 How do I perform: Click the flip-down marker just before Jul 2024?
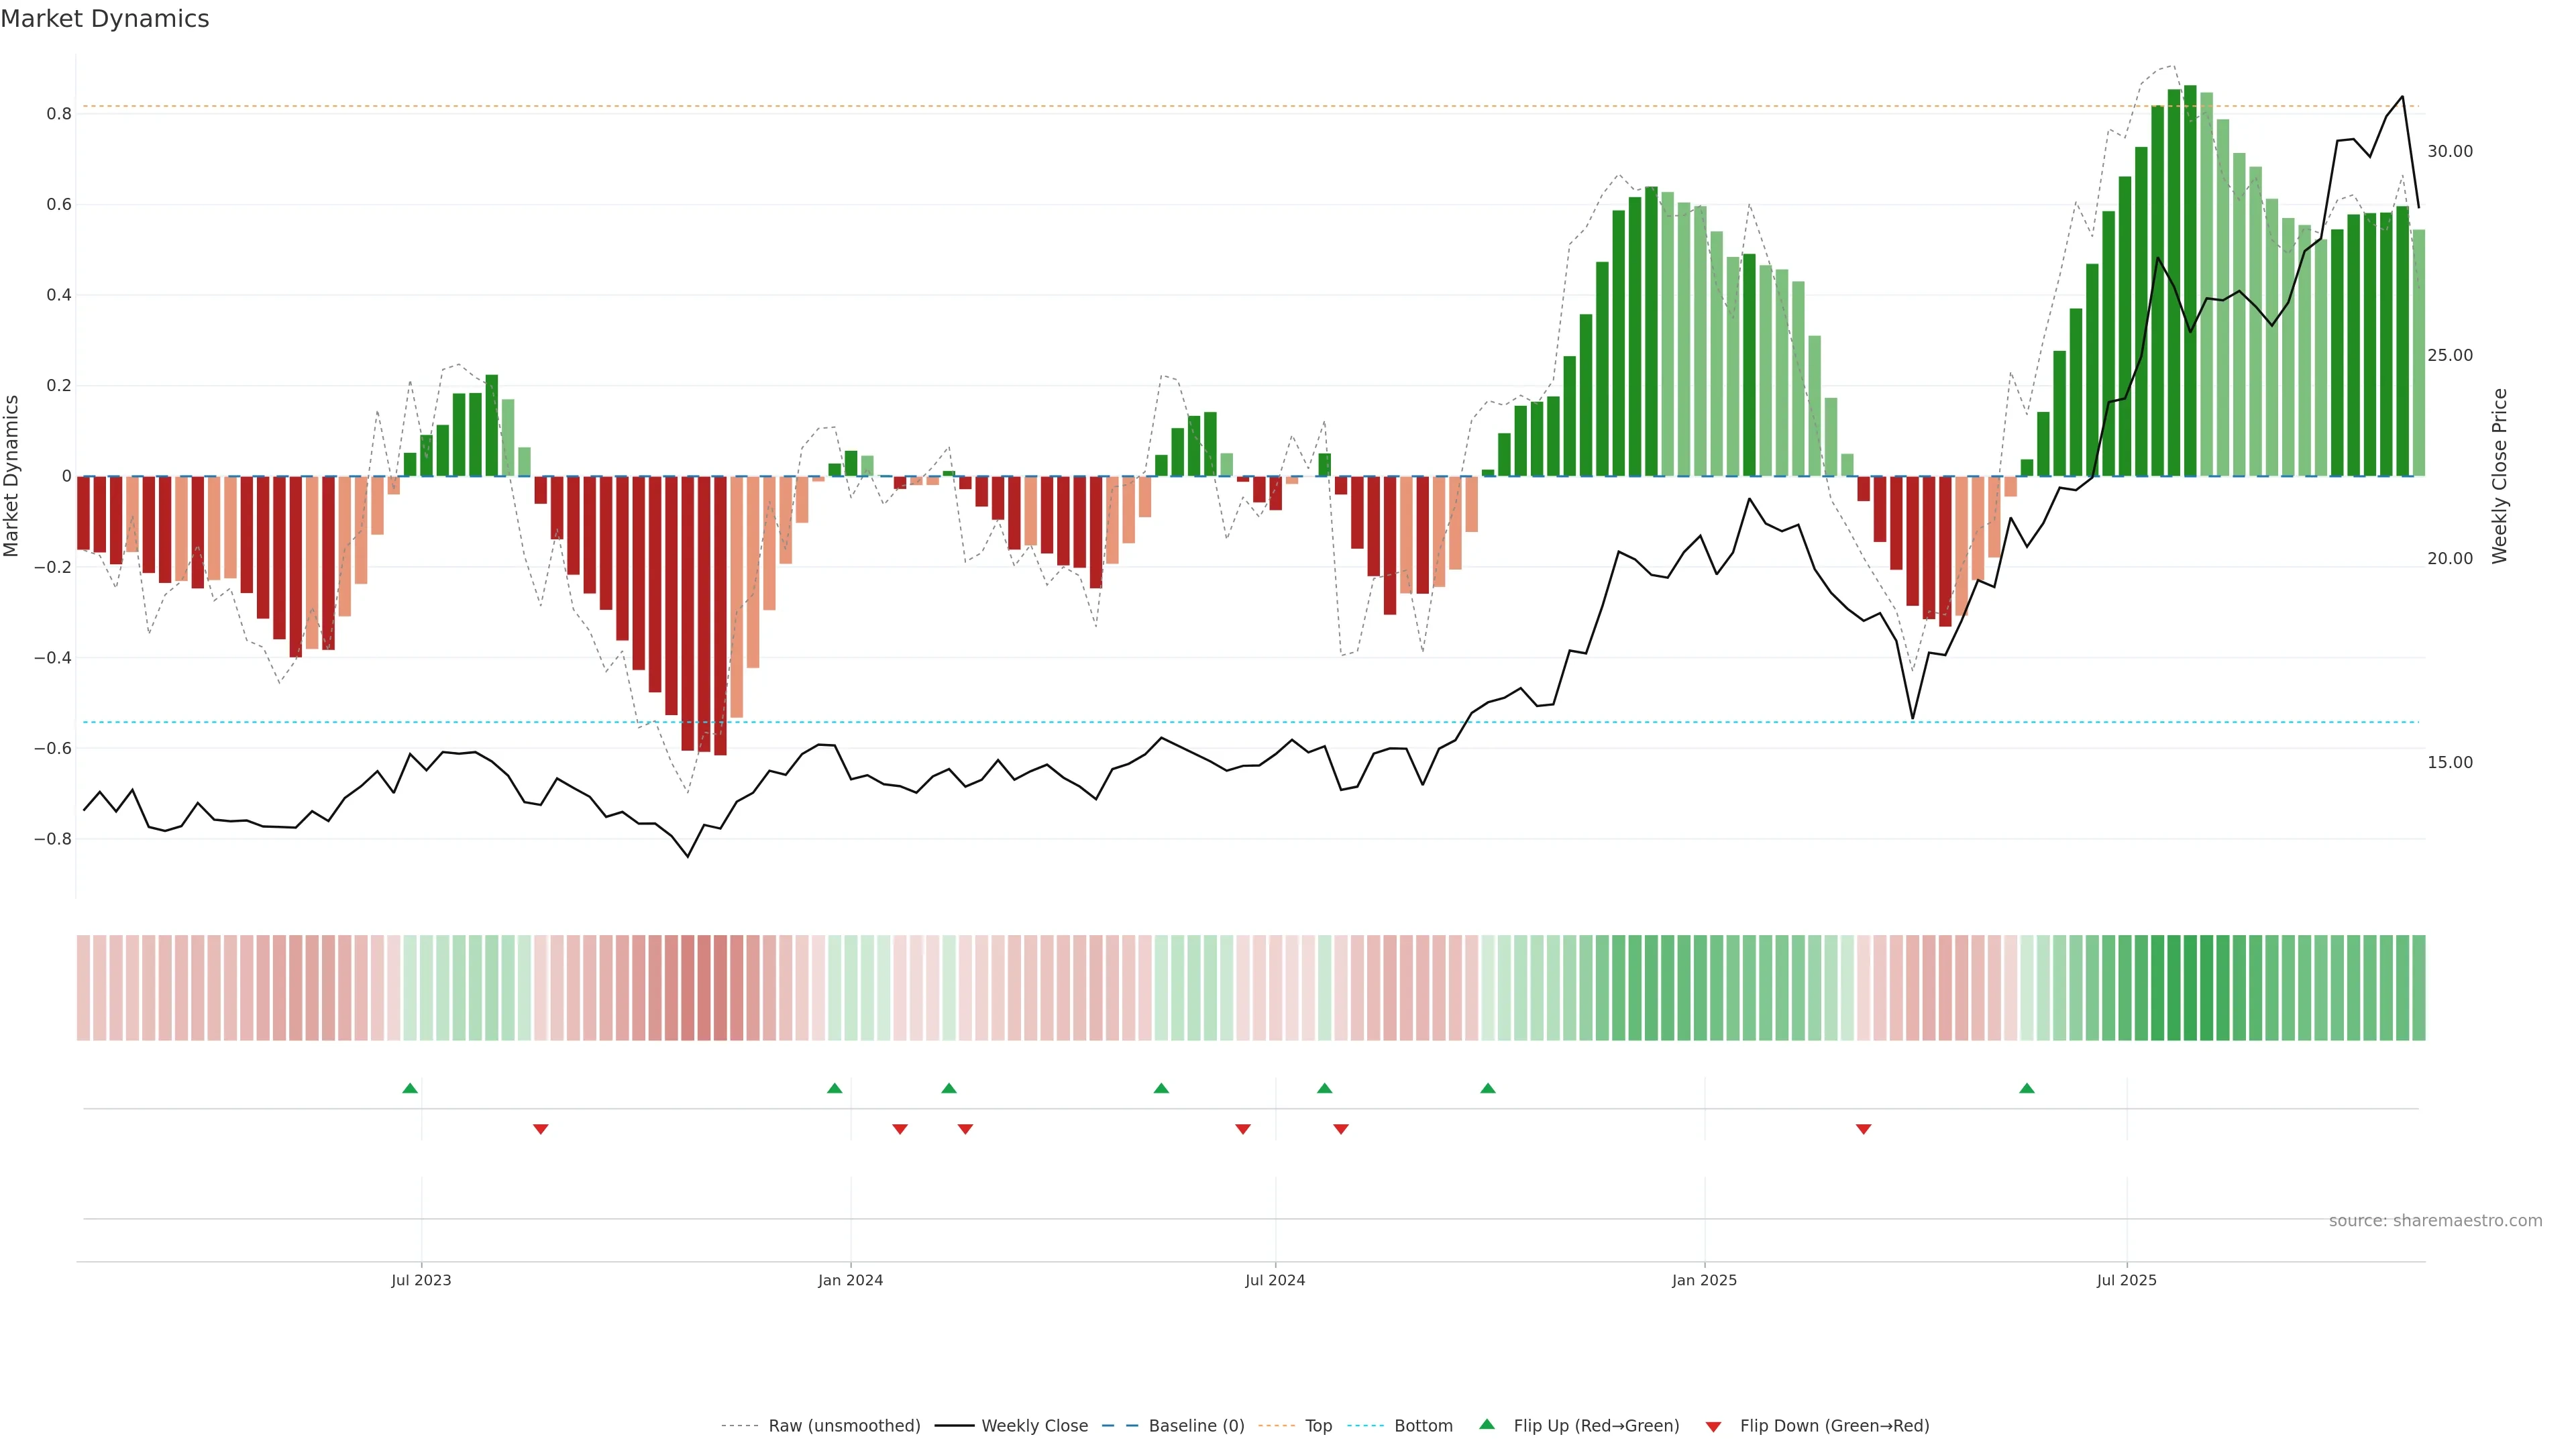(1243, 1129)
